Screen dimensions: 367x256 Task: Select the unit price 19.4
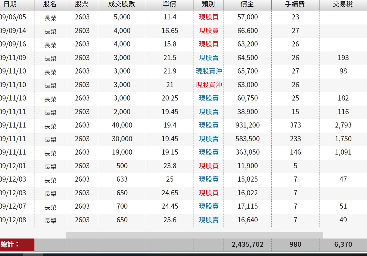170,125
